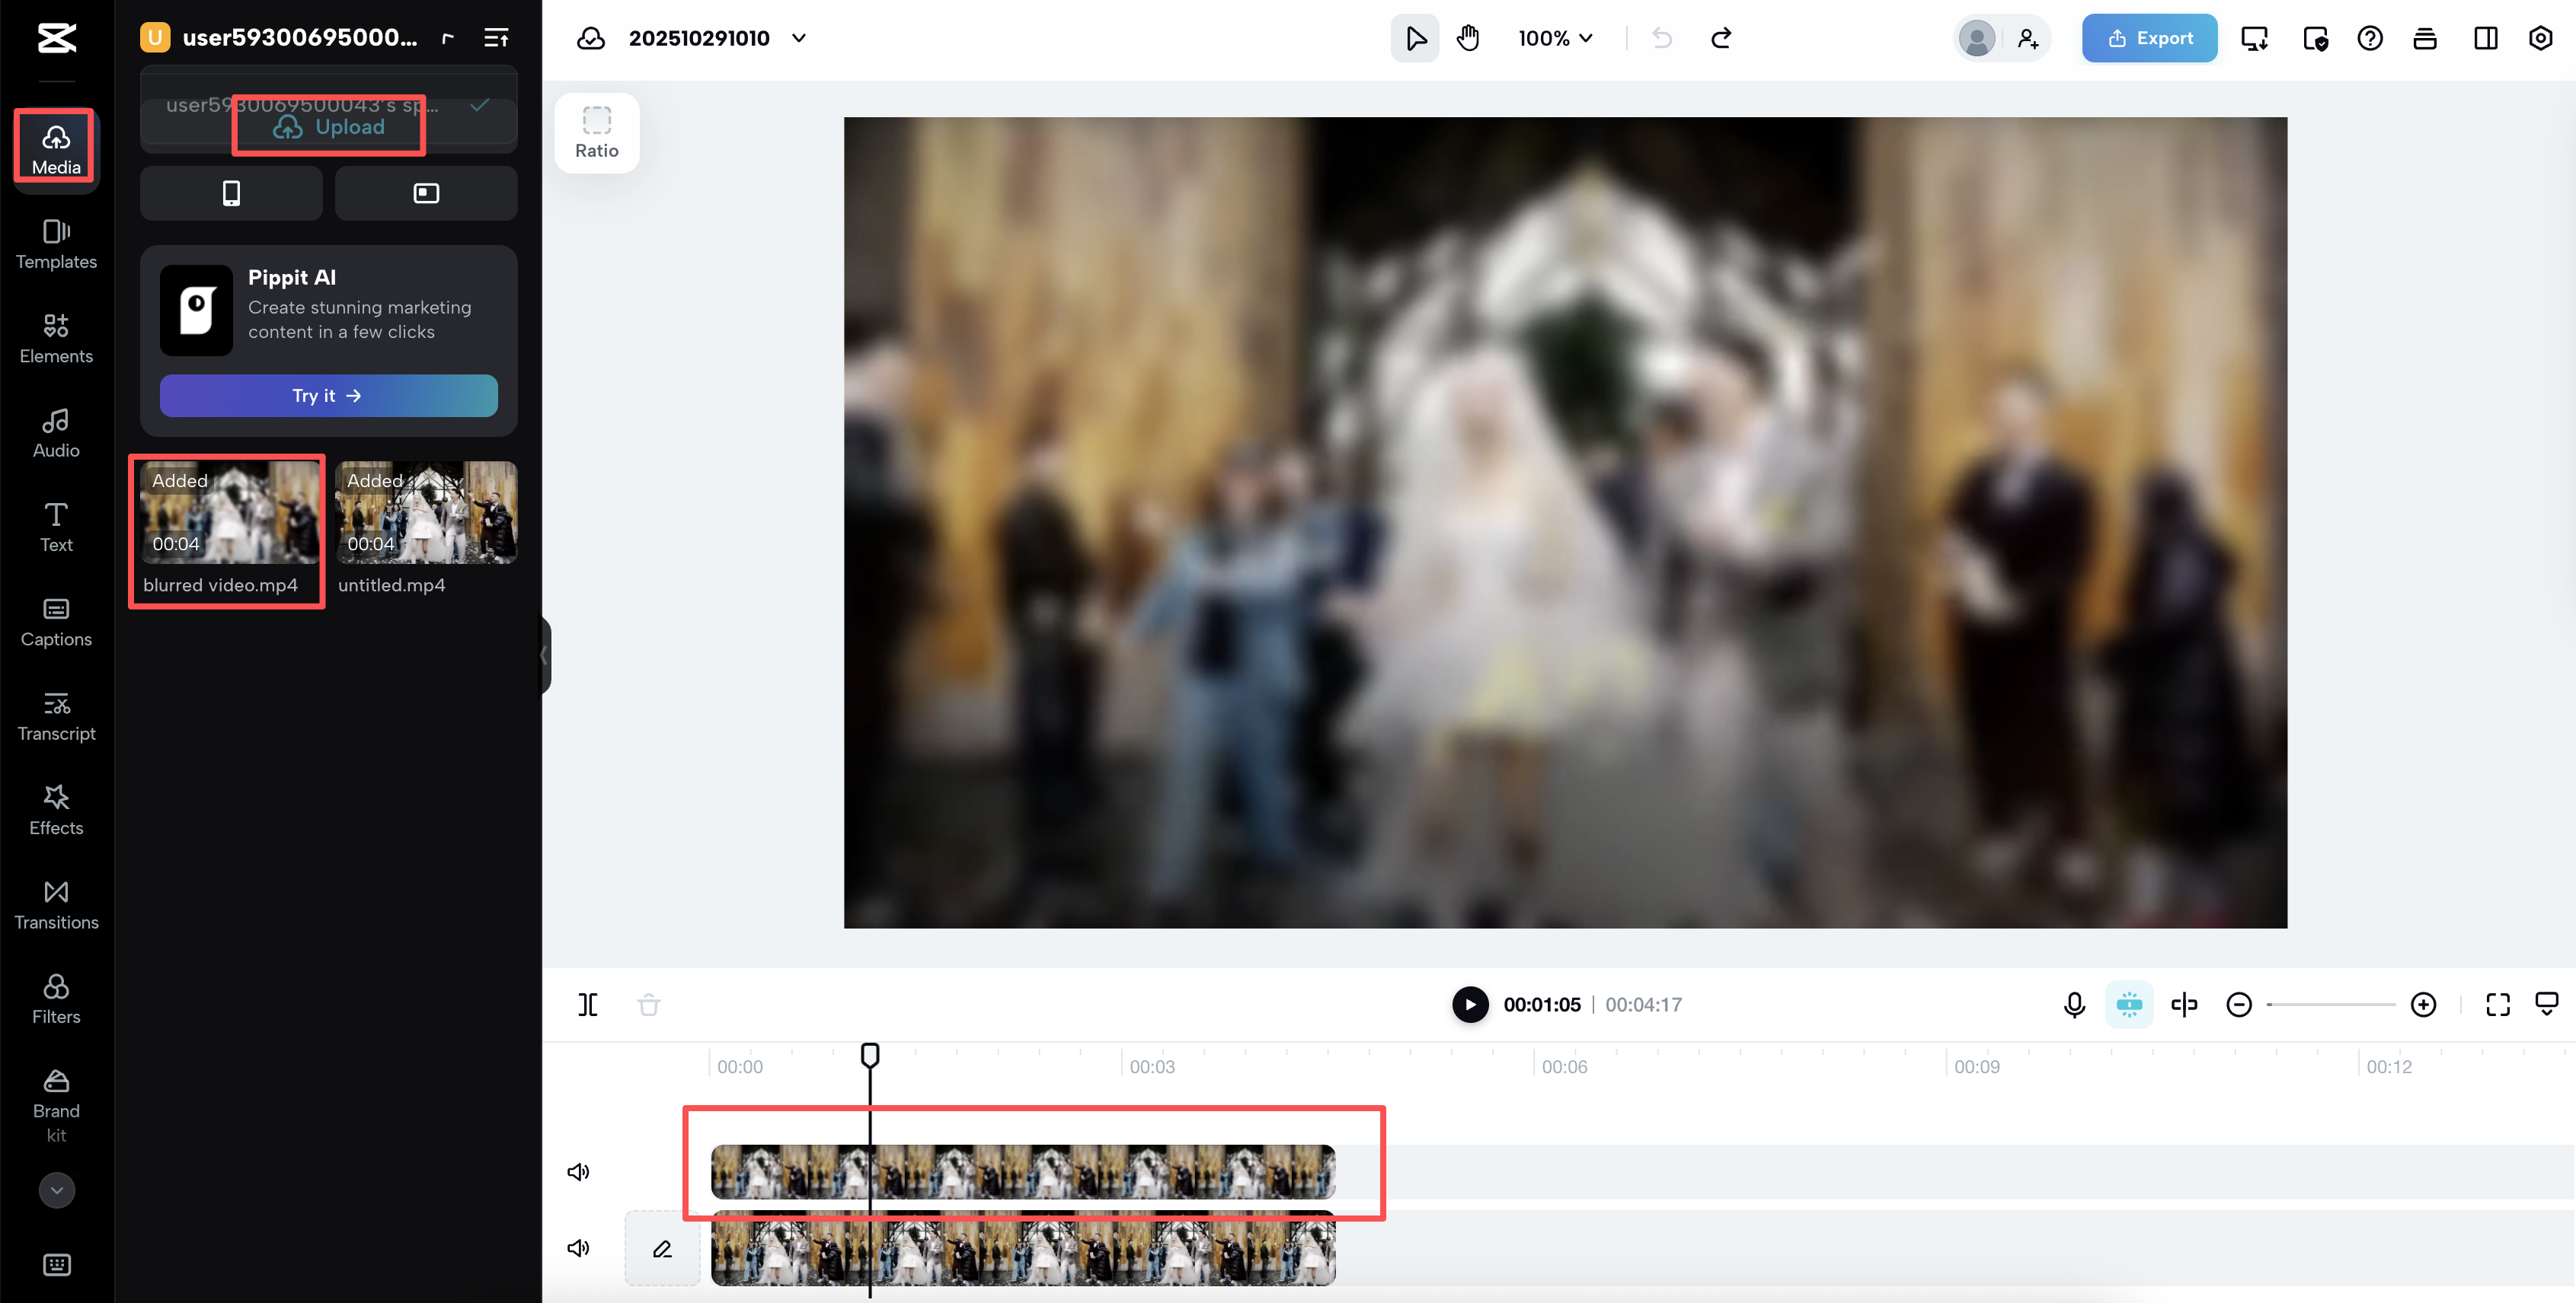Open editor settings via gear icon
This screenshot has width=2576, height=1303.
coord(2541,38)
